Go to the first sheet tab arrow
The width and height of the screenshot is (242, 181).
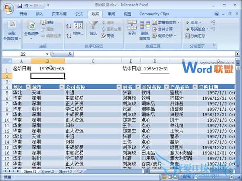4,171
